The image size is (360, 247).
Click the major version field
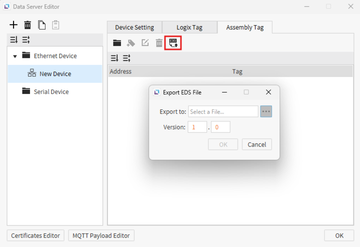coord(197,127)
